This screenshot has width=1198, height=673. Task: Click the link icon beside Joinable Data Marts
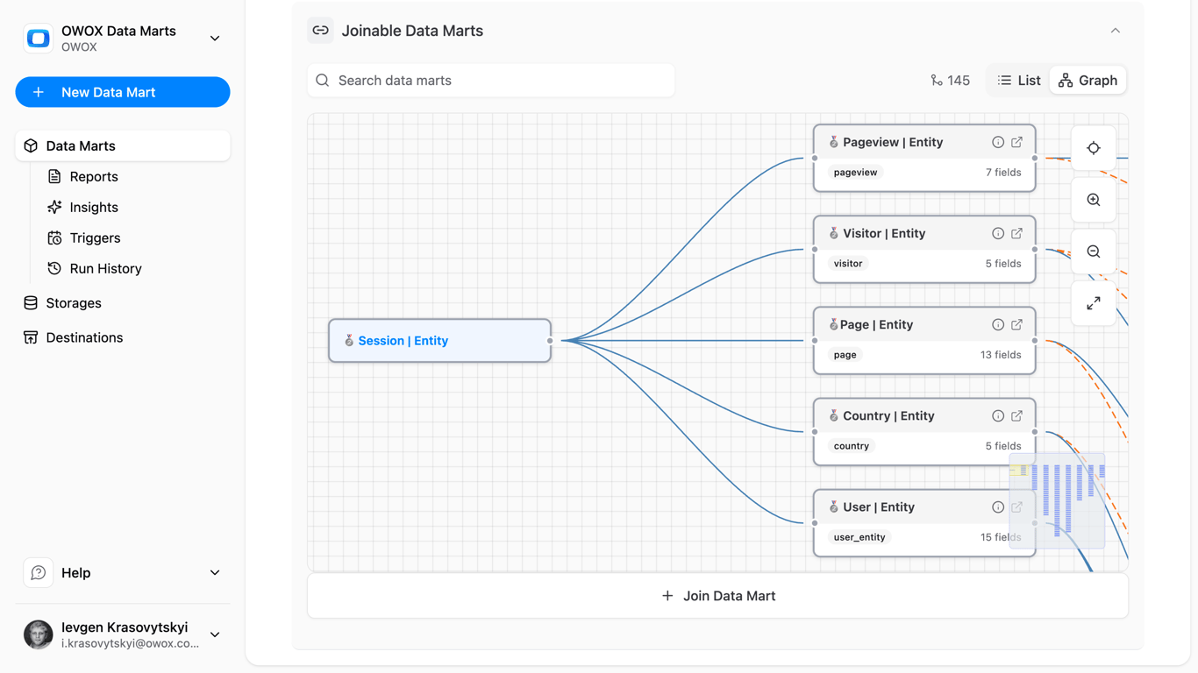tap(320, 31)
